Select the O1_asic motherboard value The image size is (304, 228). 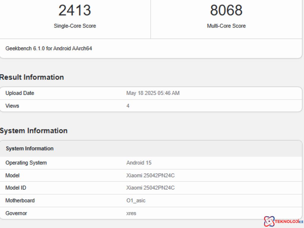[136, 201]
